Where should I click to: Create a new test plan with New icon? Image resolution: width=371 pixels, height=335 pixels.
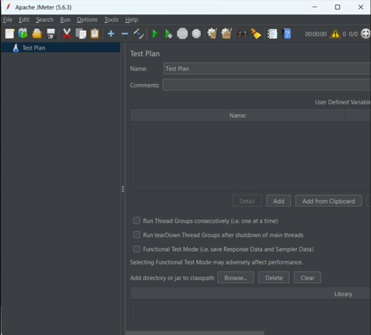tap(10, 34)
